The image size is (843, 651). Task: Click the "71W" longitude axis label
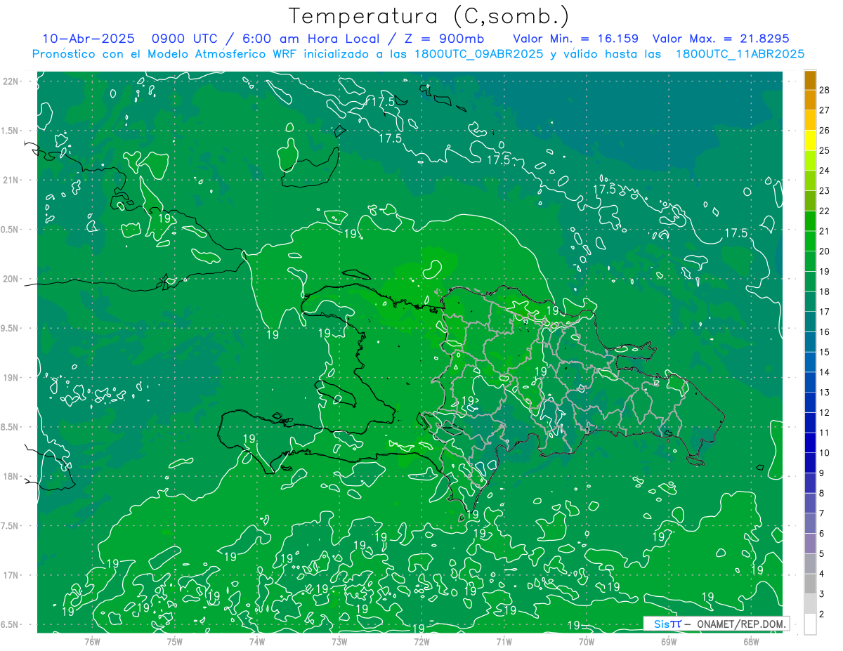504,641
